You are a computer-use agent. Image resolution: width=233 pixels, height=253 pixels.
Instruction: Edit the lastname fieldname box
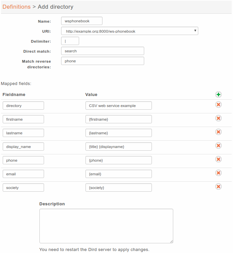(x=23, y=133)
